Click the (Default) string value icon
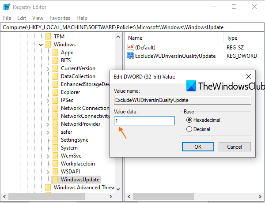 (131, 47)
